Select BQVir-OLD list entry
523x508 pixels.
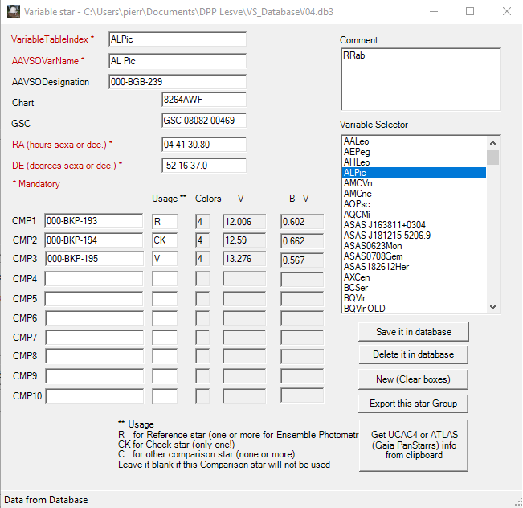coord(415,309)
